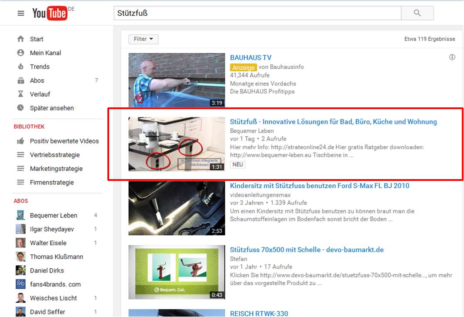Click Daniel Dirks channel avatar
This screenshot has width=464, height=317.
click(20, 270)
